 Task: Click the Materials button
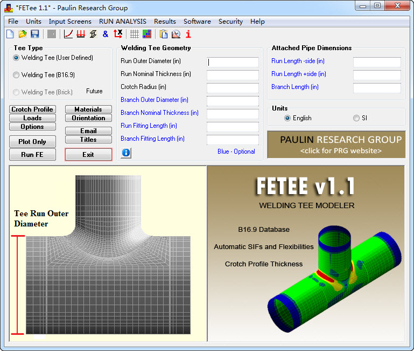(x=88, y=109)
